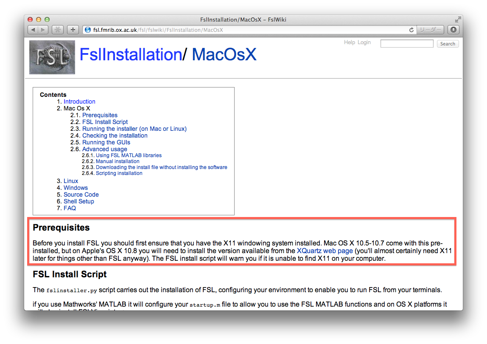
Task: Follow the XQuartz web page link
Action: (x=325, y=251)
